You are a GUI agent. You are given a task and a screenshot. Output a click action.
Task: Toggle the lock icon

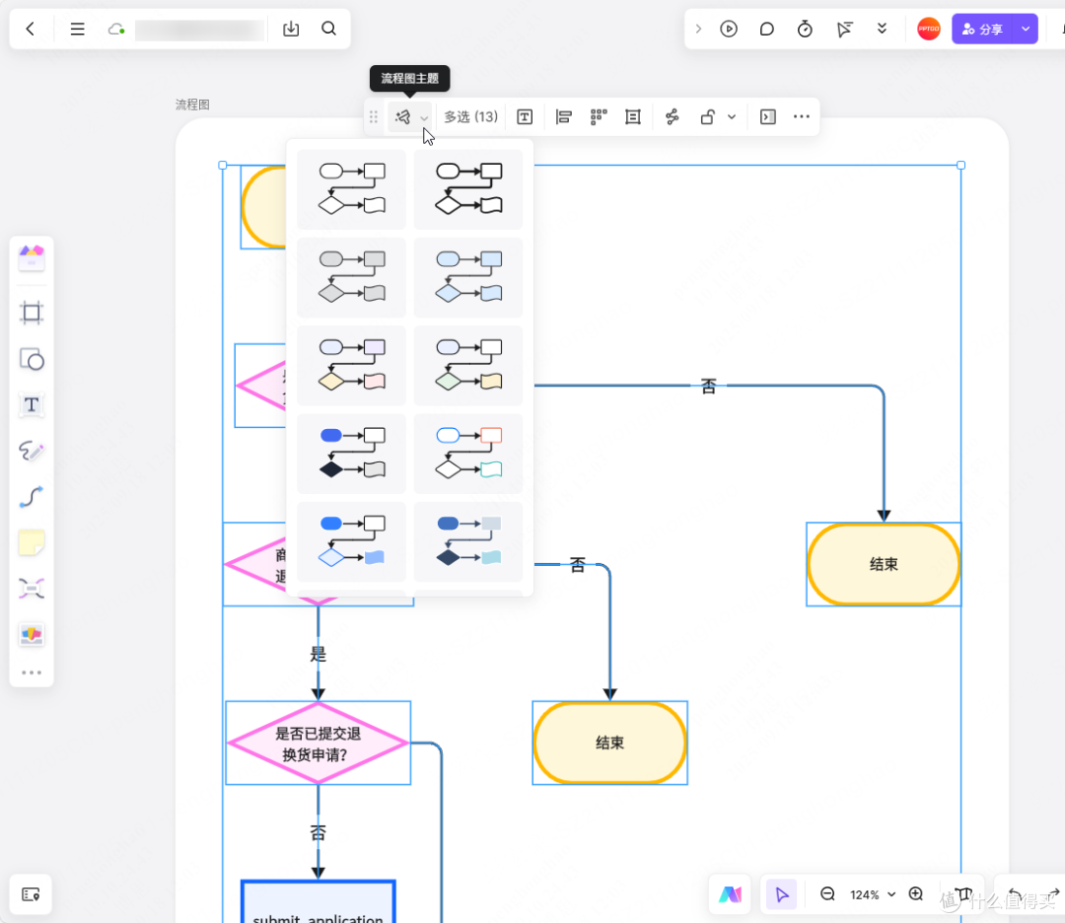[708, 116]
